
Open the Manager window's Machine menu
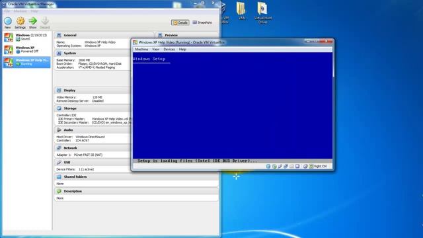click(x=20, y=11)
